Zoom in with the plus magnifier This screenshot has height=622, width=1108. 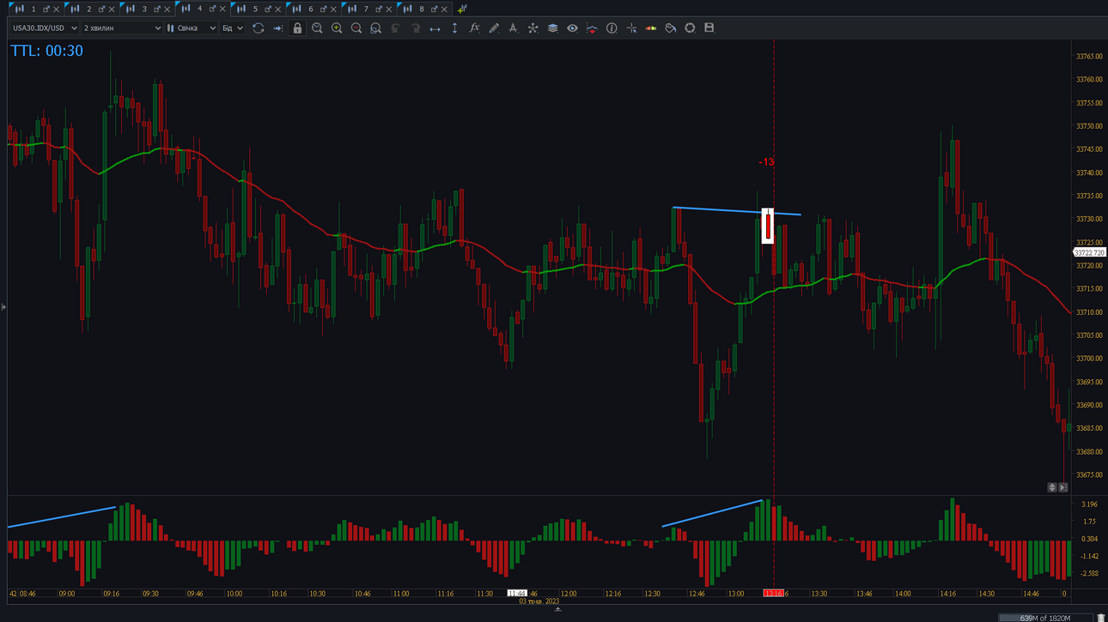(x=337, y=28)
